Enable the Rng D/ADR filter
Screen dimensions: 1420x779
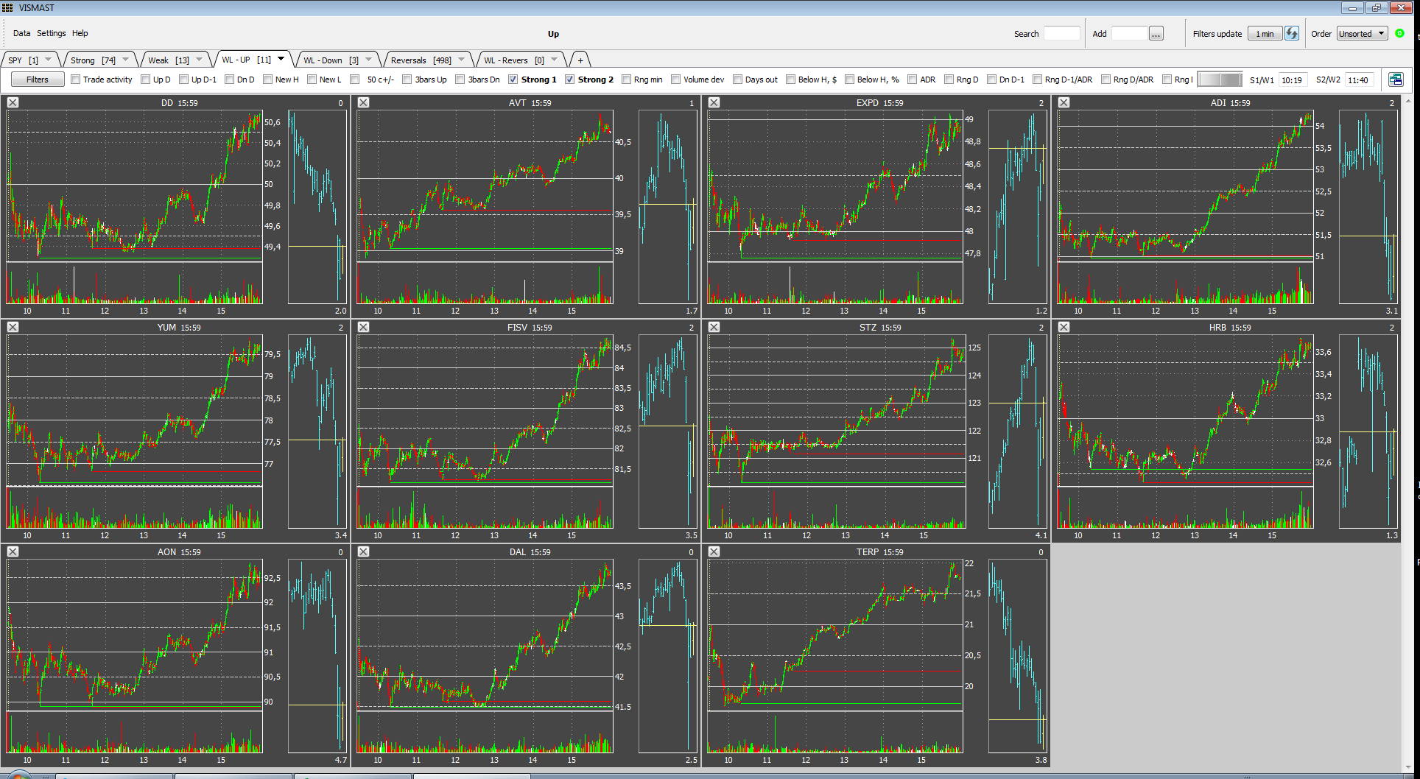[x=1106, y=80]
